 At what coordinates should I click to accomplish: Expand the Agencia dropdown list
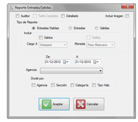click(x=71, y=71)
